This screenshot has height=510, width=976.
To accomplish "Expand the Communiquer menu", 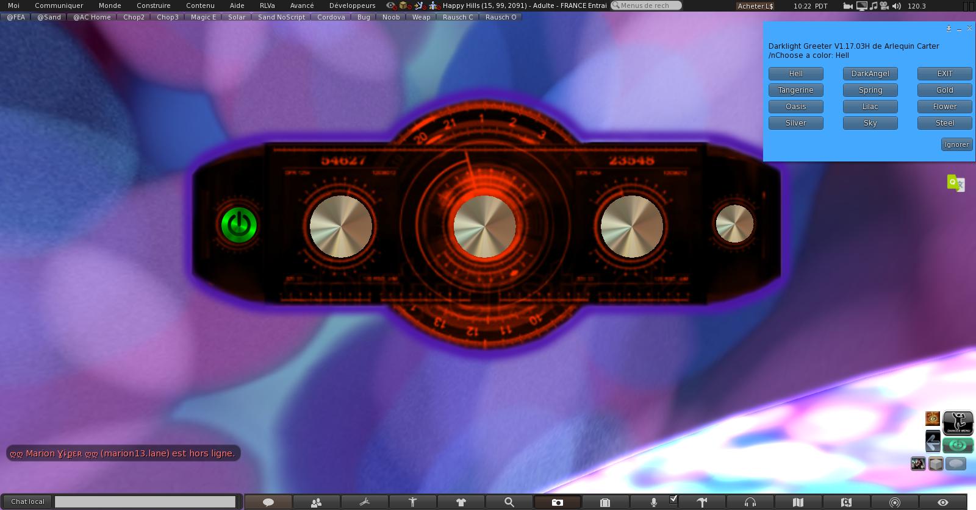I will (59, 5).
